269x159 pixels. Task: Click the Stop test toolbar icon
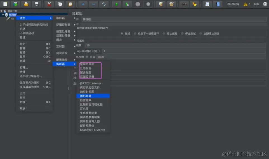coord(138,4)
